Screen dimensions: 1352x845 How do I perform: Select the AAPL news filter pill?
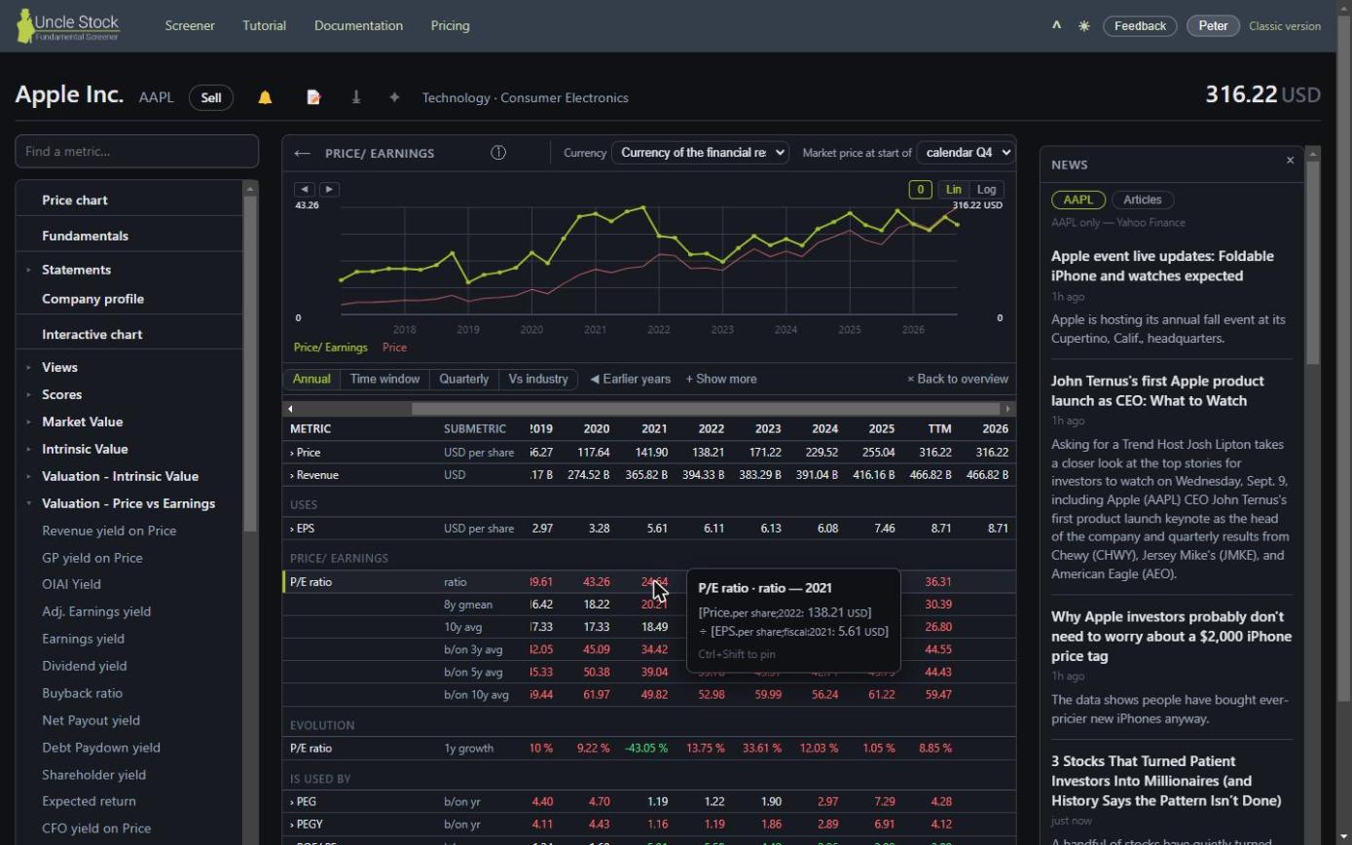(x=1078, y=200)
